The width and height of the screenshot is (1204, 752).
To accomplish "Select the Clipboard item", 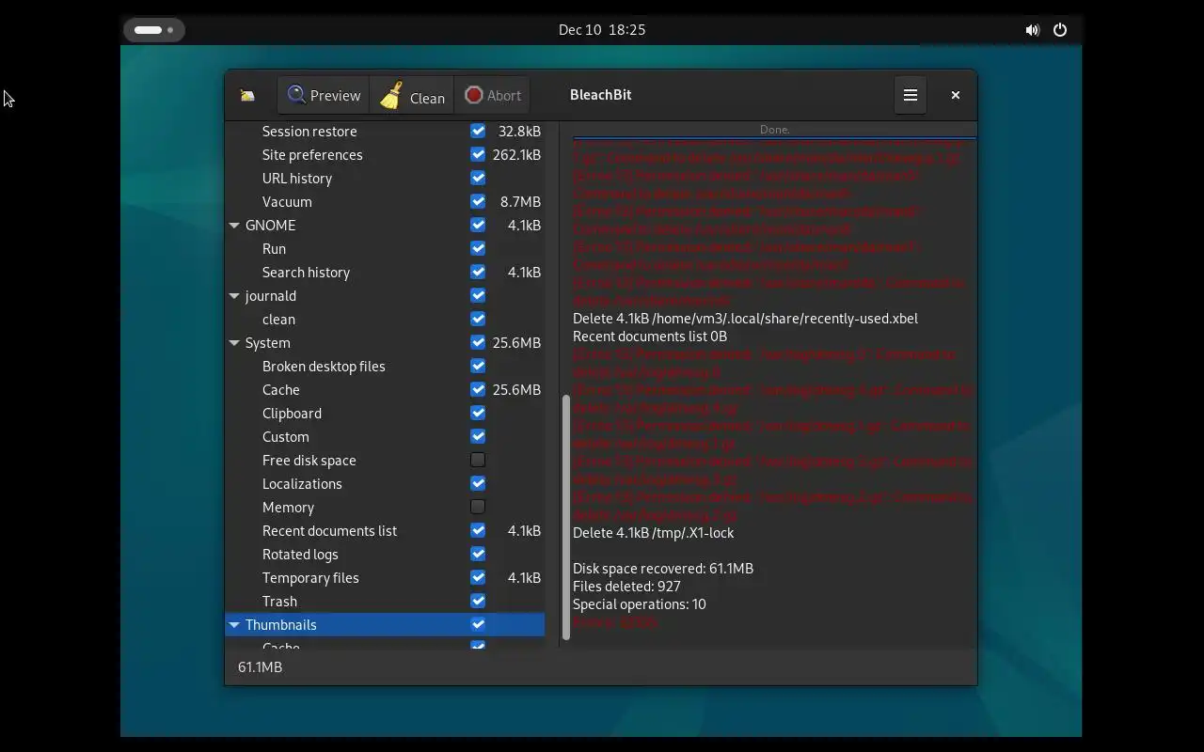I will [292, 413].
